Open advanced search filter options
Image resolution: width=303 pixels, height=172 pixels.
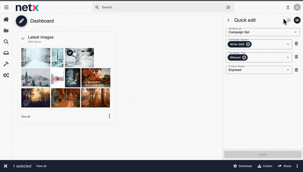tap(228, 7)
